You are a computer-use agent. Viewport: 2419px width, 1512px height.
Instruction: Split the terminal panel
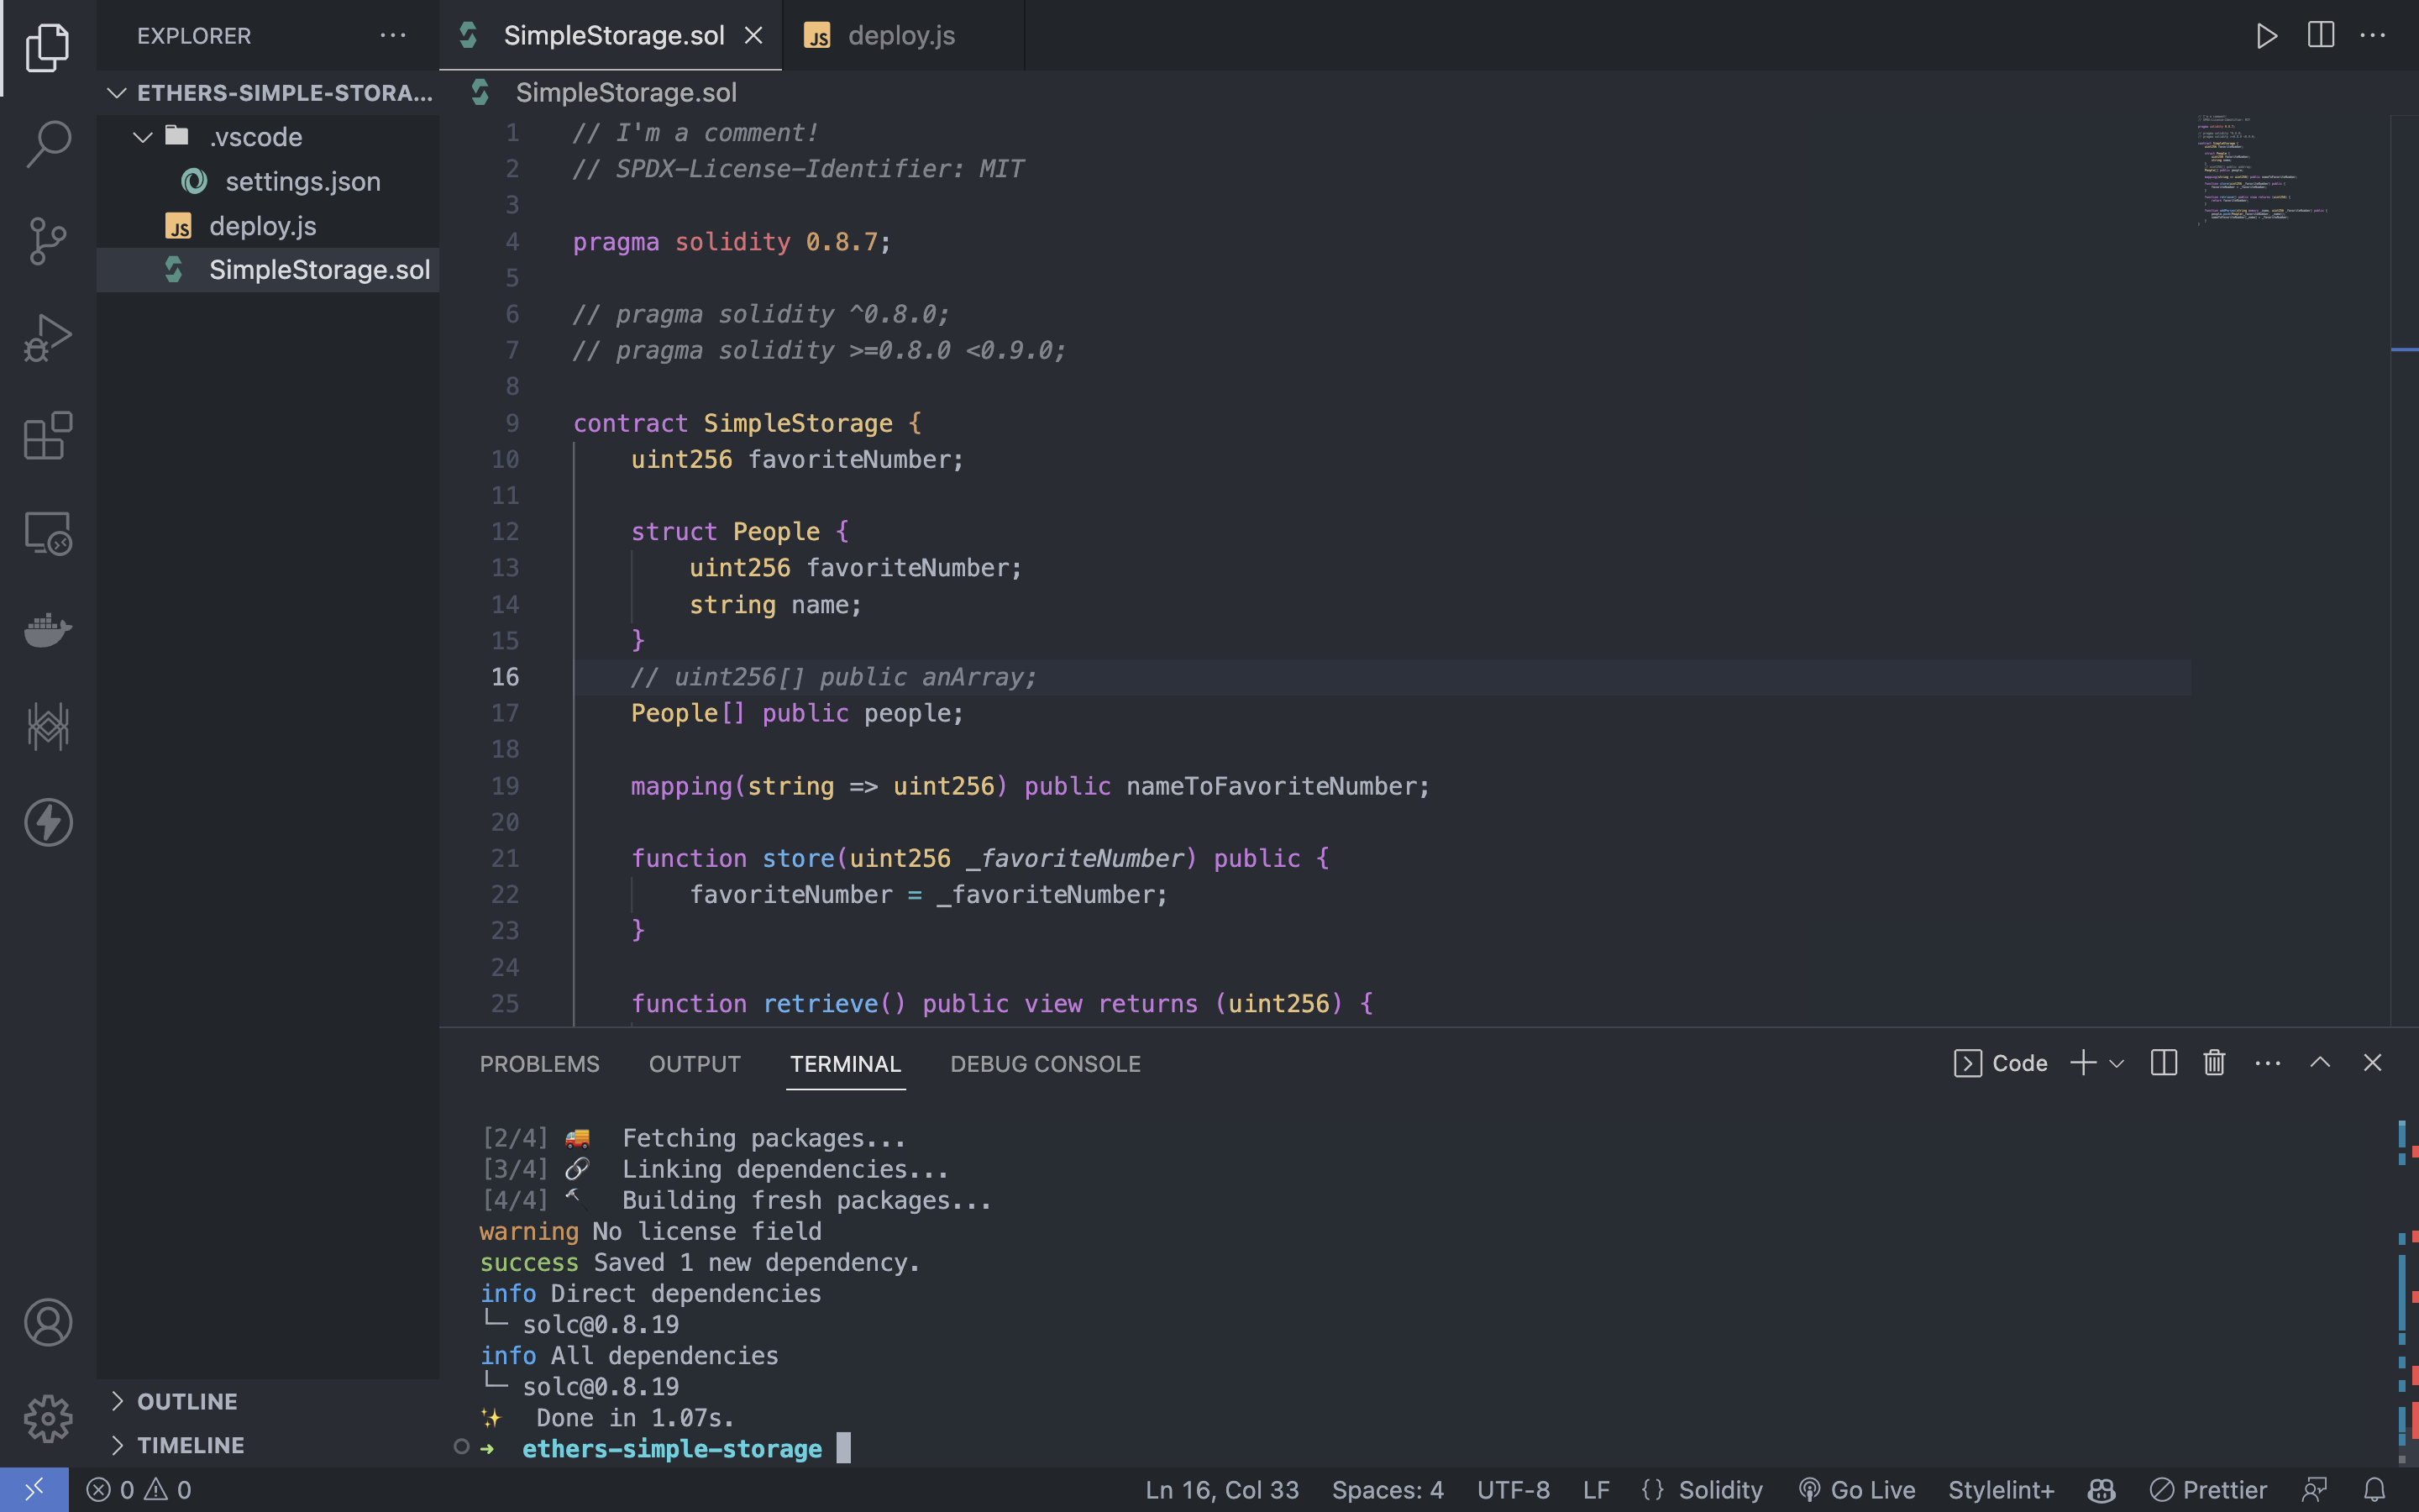[2163, 1062]
